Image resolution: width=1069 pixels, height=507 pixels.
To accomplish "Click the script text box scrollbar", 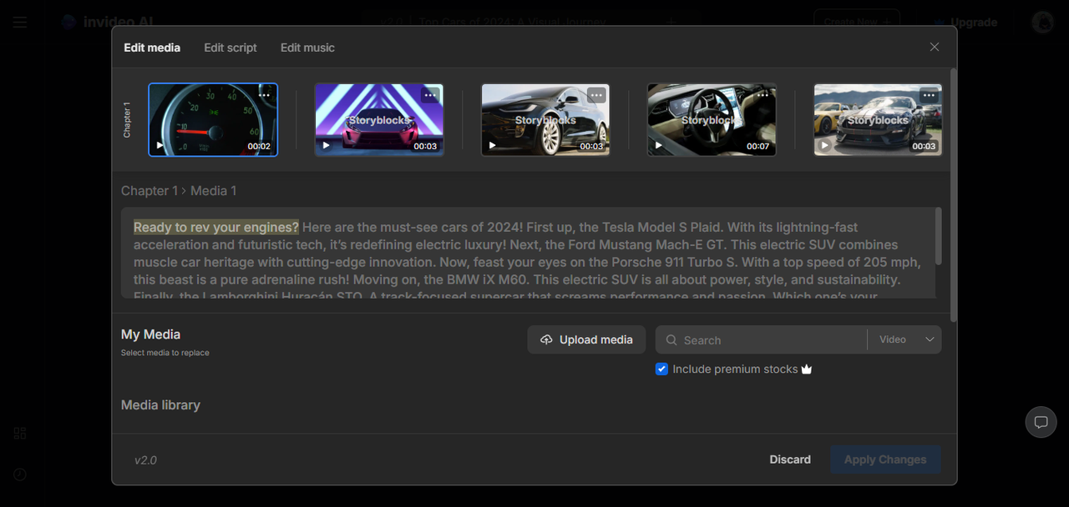I will click(939, 236).
